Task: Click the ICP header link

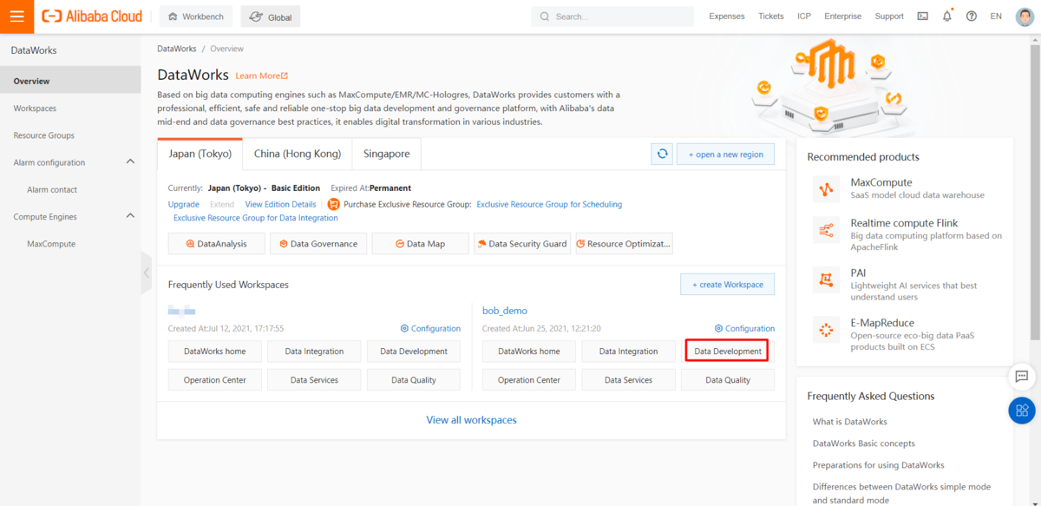Action: pos(804,16)
